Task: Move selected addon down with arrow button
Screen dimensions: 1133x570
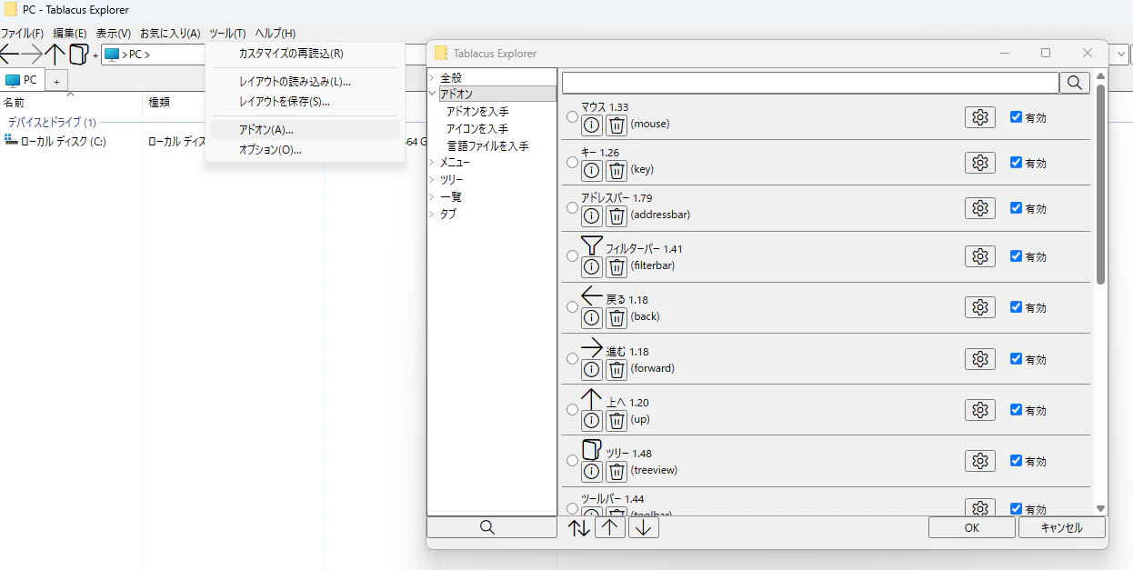Action: pyautogui.click(x=643, y=527)
